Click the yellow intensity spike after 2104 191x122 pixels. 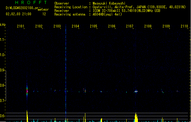click(85, 117)
